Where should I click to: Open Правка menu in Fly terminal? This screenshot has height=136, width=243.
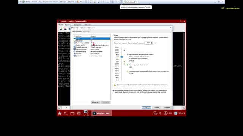[68, 25]
